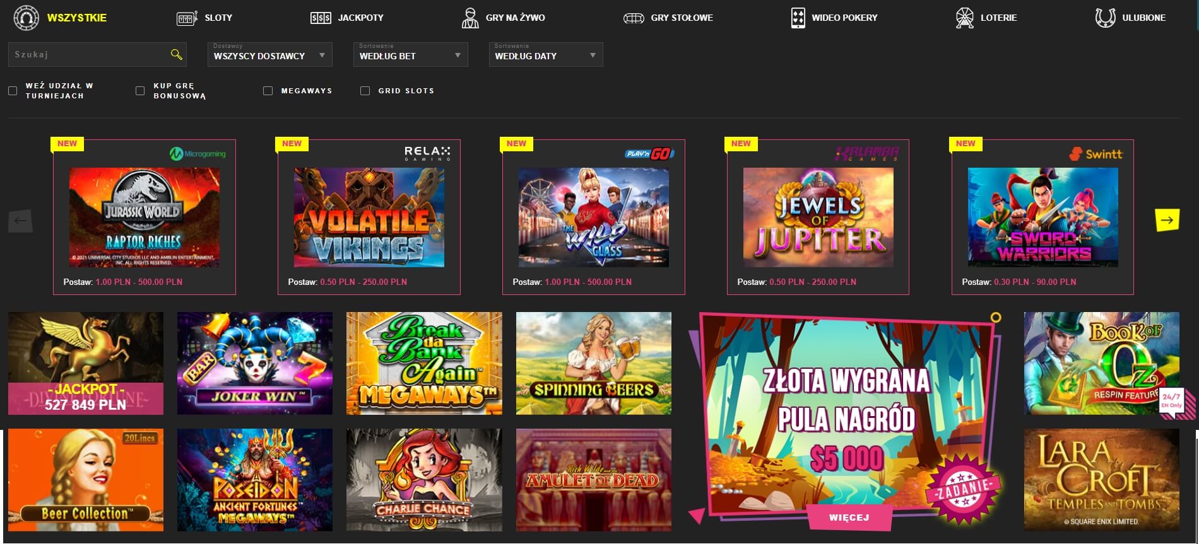Click NEW badge on Sword Warriors card
Screen dimensions: 1199x544
(966, 144)
